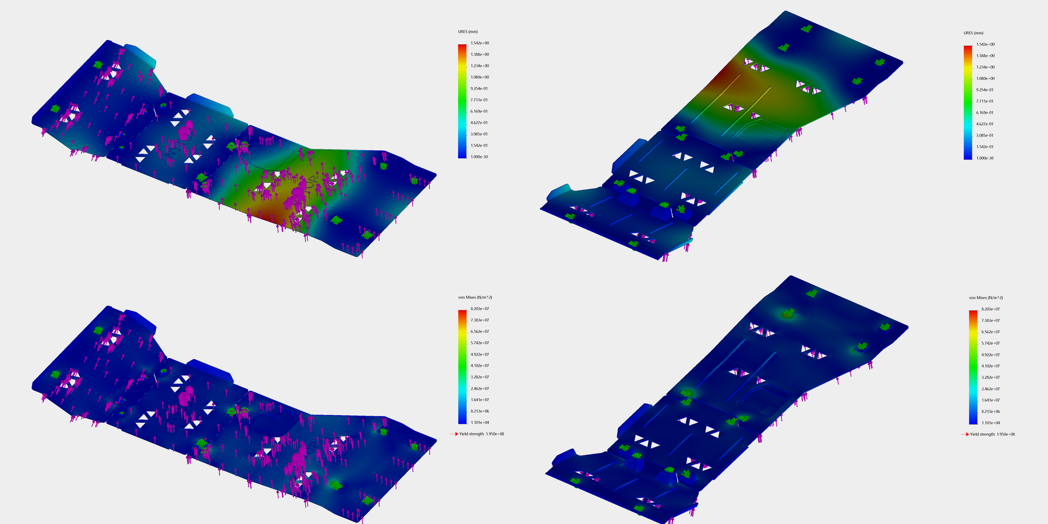This screenshot has width=1048, height=524.
Task: Select the 7.711e-01 label in the top-view displacement legend
Action: coord(479,100)
